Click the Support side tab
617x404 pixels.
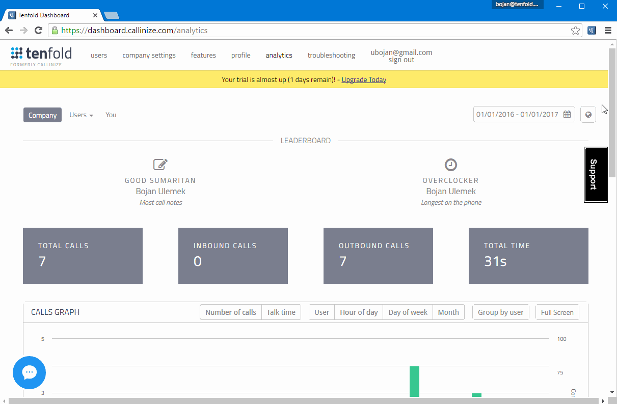tap(595, 175)
